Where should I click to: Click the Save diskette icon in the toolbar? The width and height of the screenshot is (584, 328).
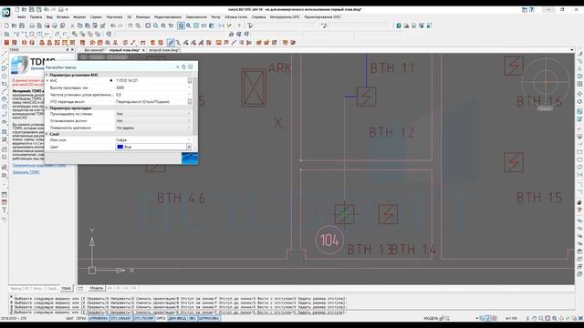(22, 26)
